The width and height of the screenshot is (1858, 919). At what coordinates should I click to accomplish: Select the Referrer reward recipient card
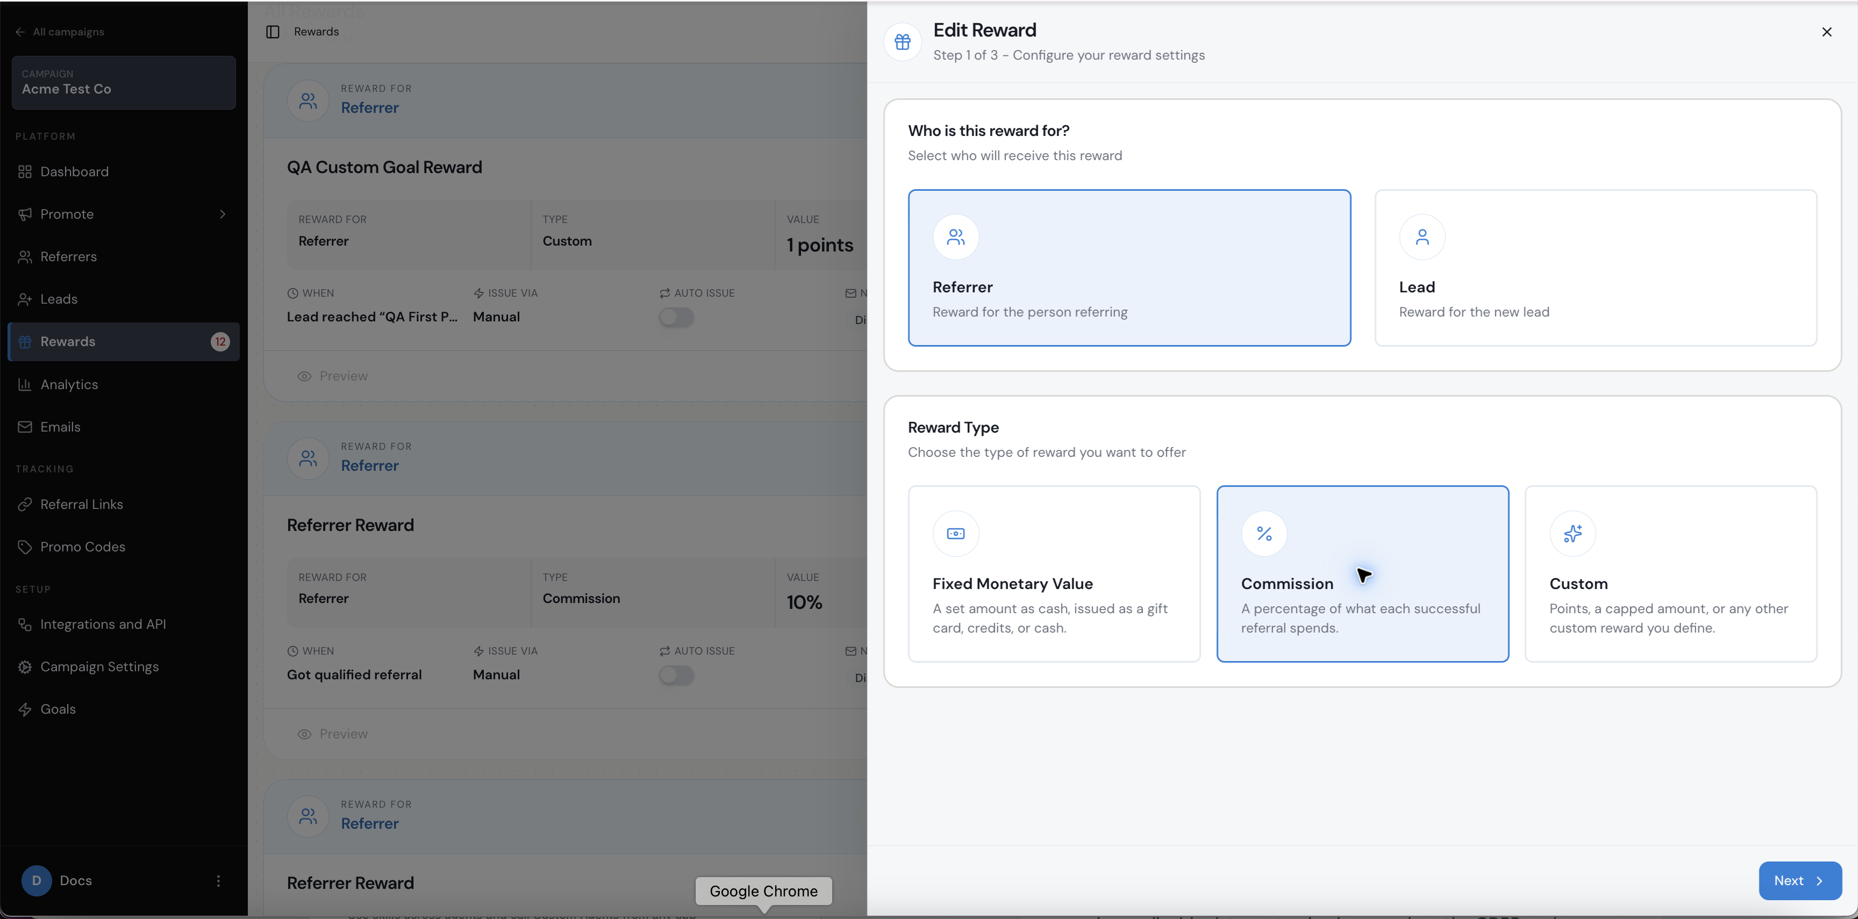pos(1129,268)
